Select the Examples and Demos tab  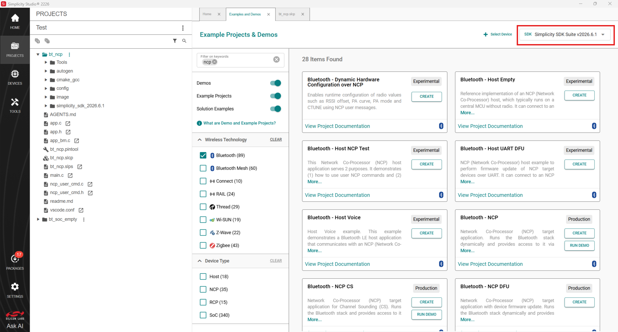245,14
